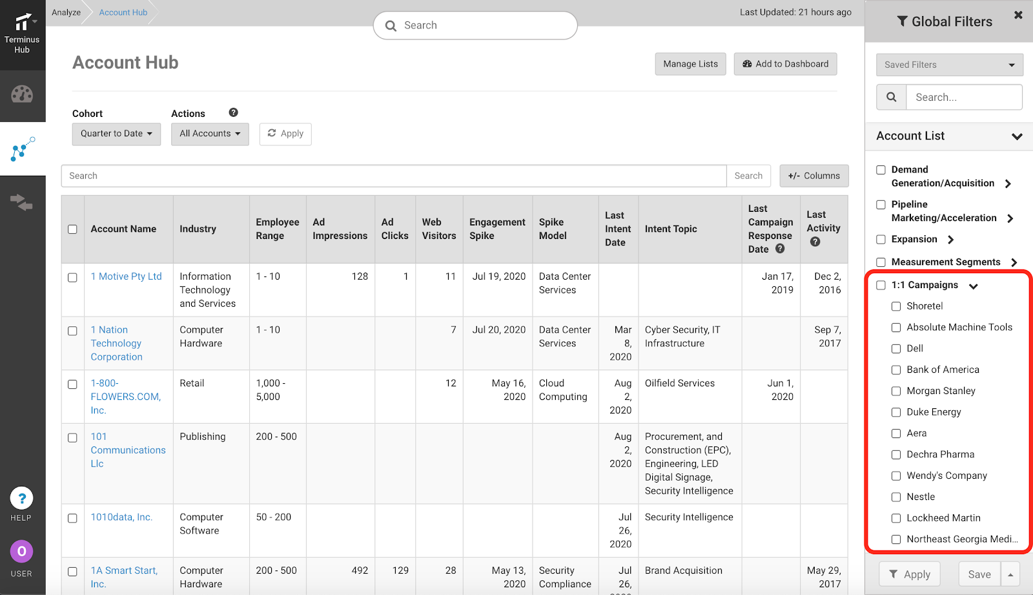Check the Nestle checkbox
This screenshot has width=1033, height=595.
tap(896, 497)
